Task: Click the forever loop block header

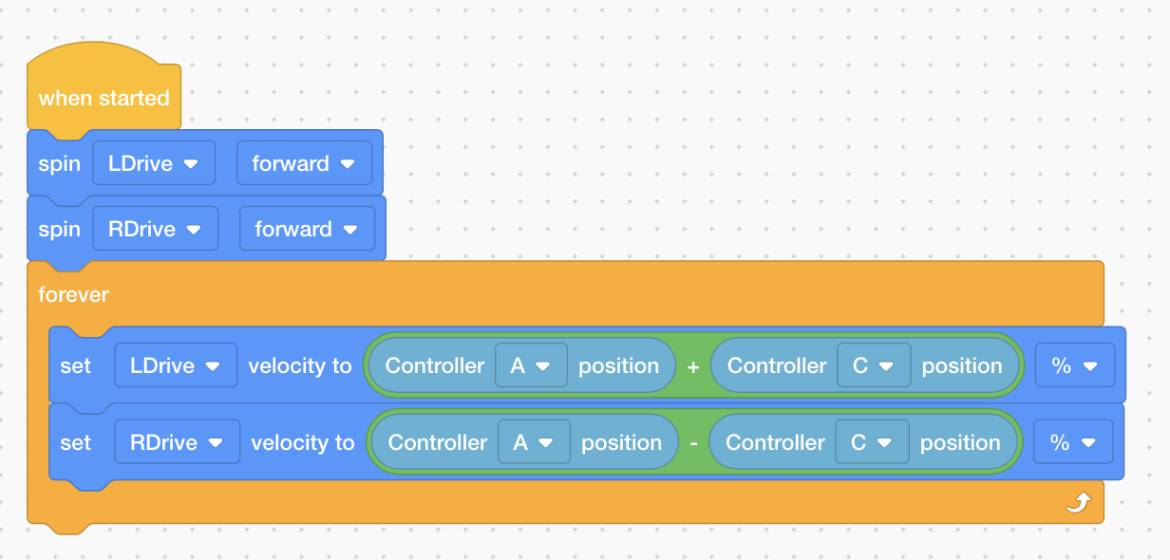Action: coord(73,294)
